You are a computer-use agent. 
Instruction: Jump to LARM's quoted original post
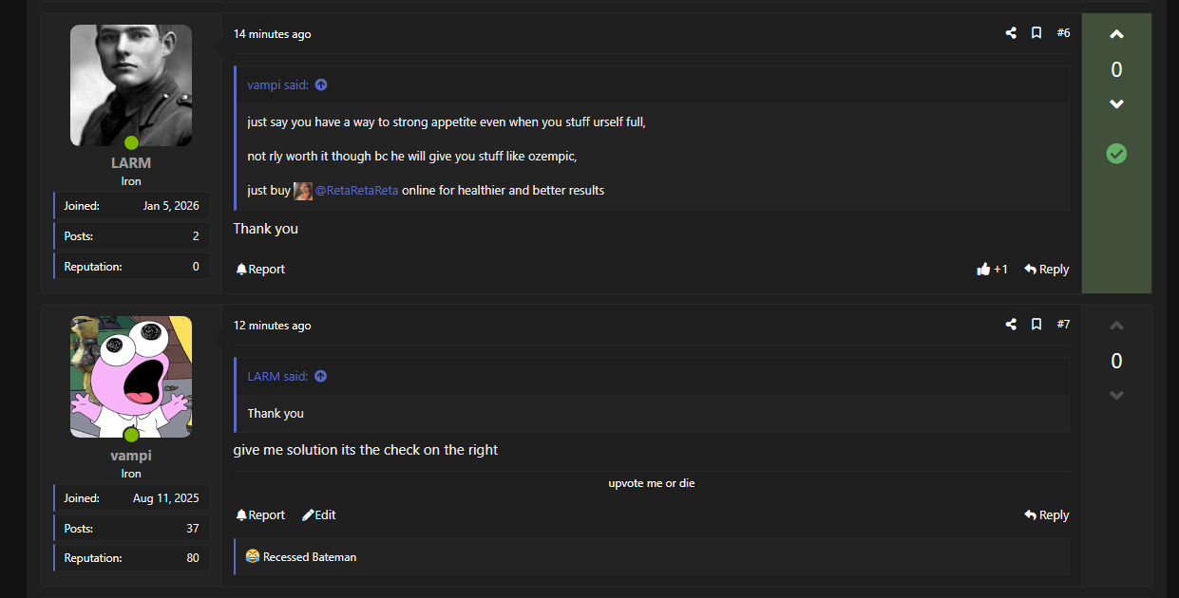[321, 377]
